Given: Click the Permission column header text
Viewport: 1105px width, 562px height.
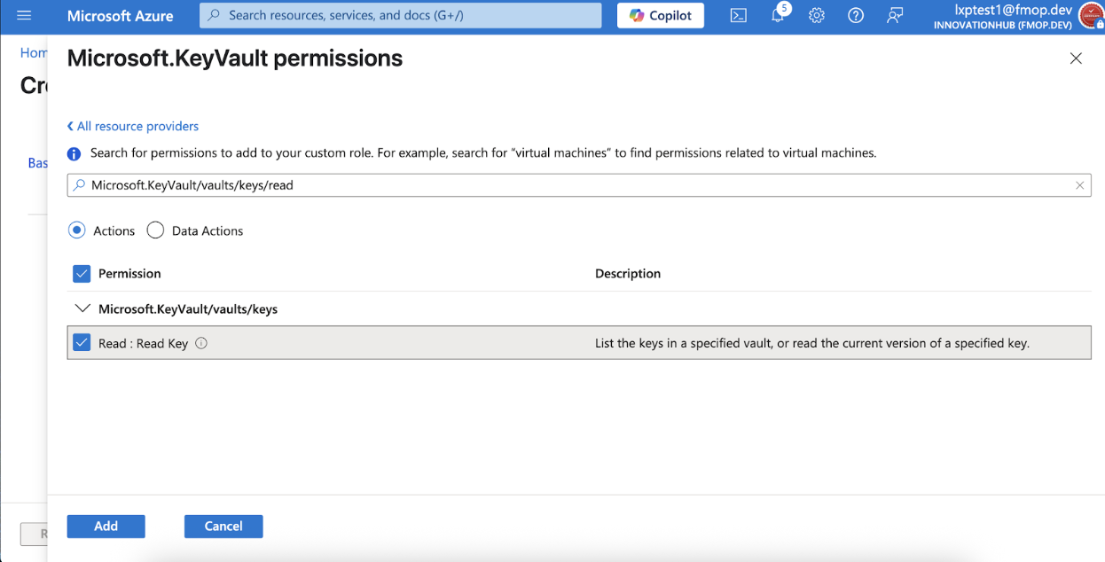Looking at the screenshot, I should (129, 273).
